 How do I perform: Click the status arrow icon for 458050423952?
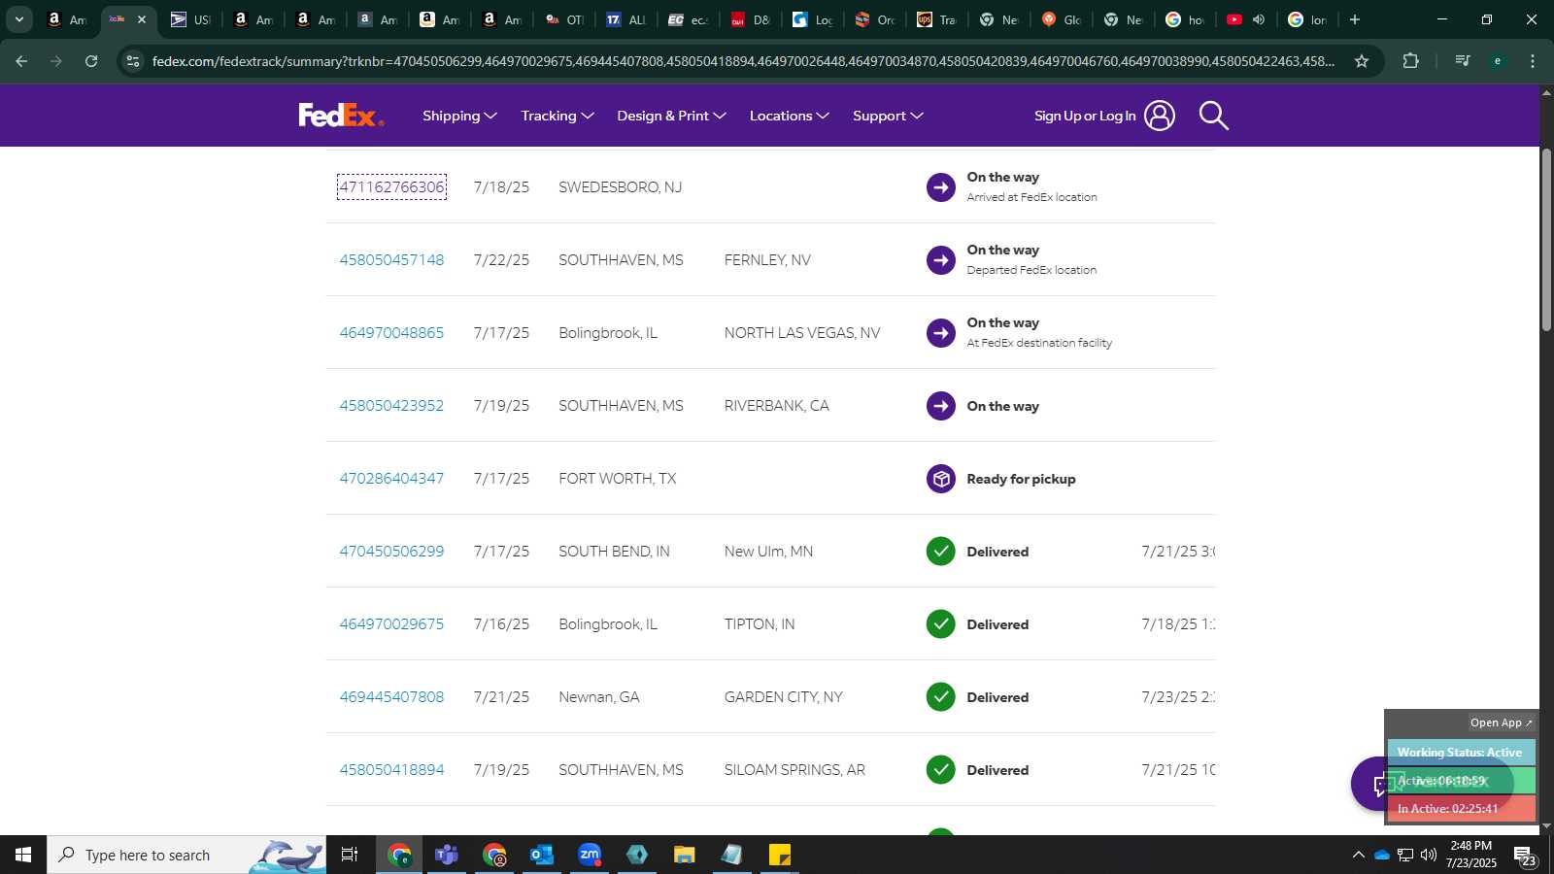(x=940, y=406)
